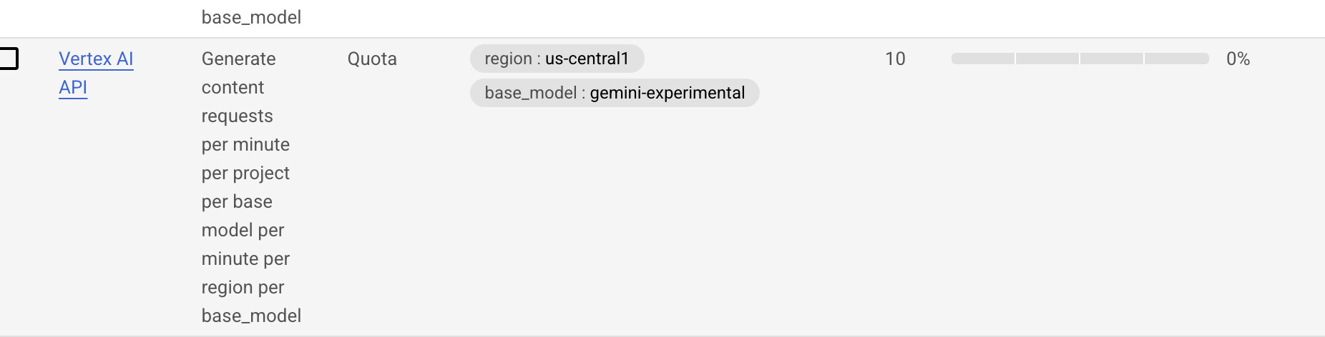Open the Vertex AI API link
The height and width of the screenshot is (337, 1325).
point(96,59)
